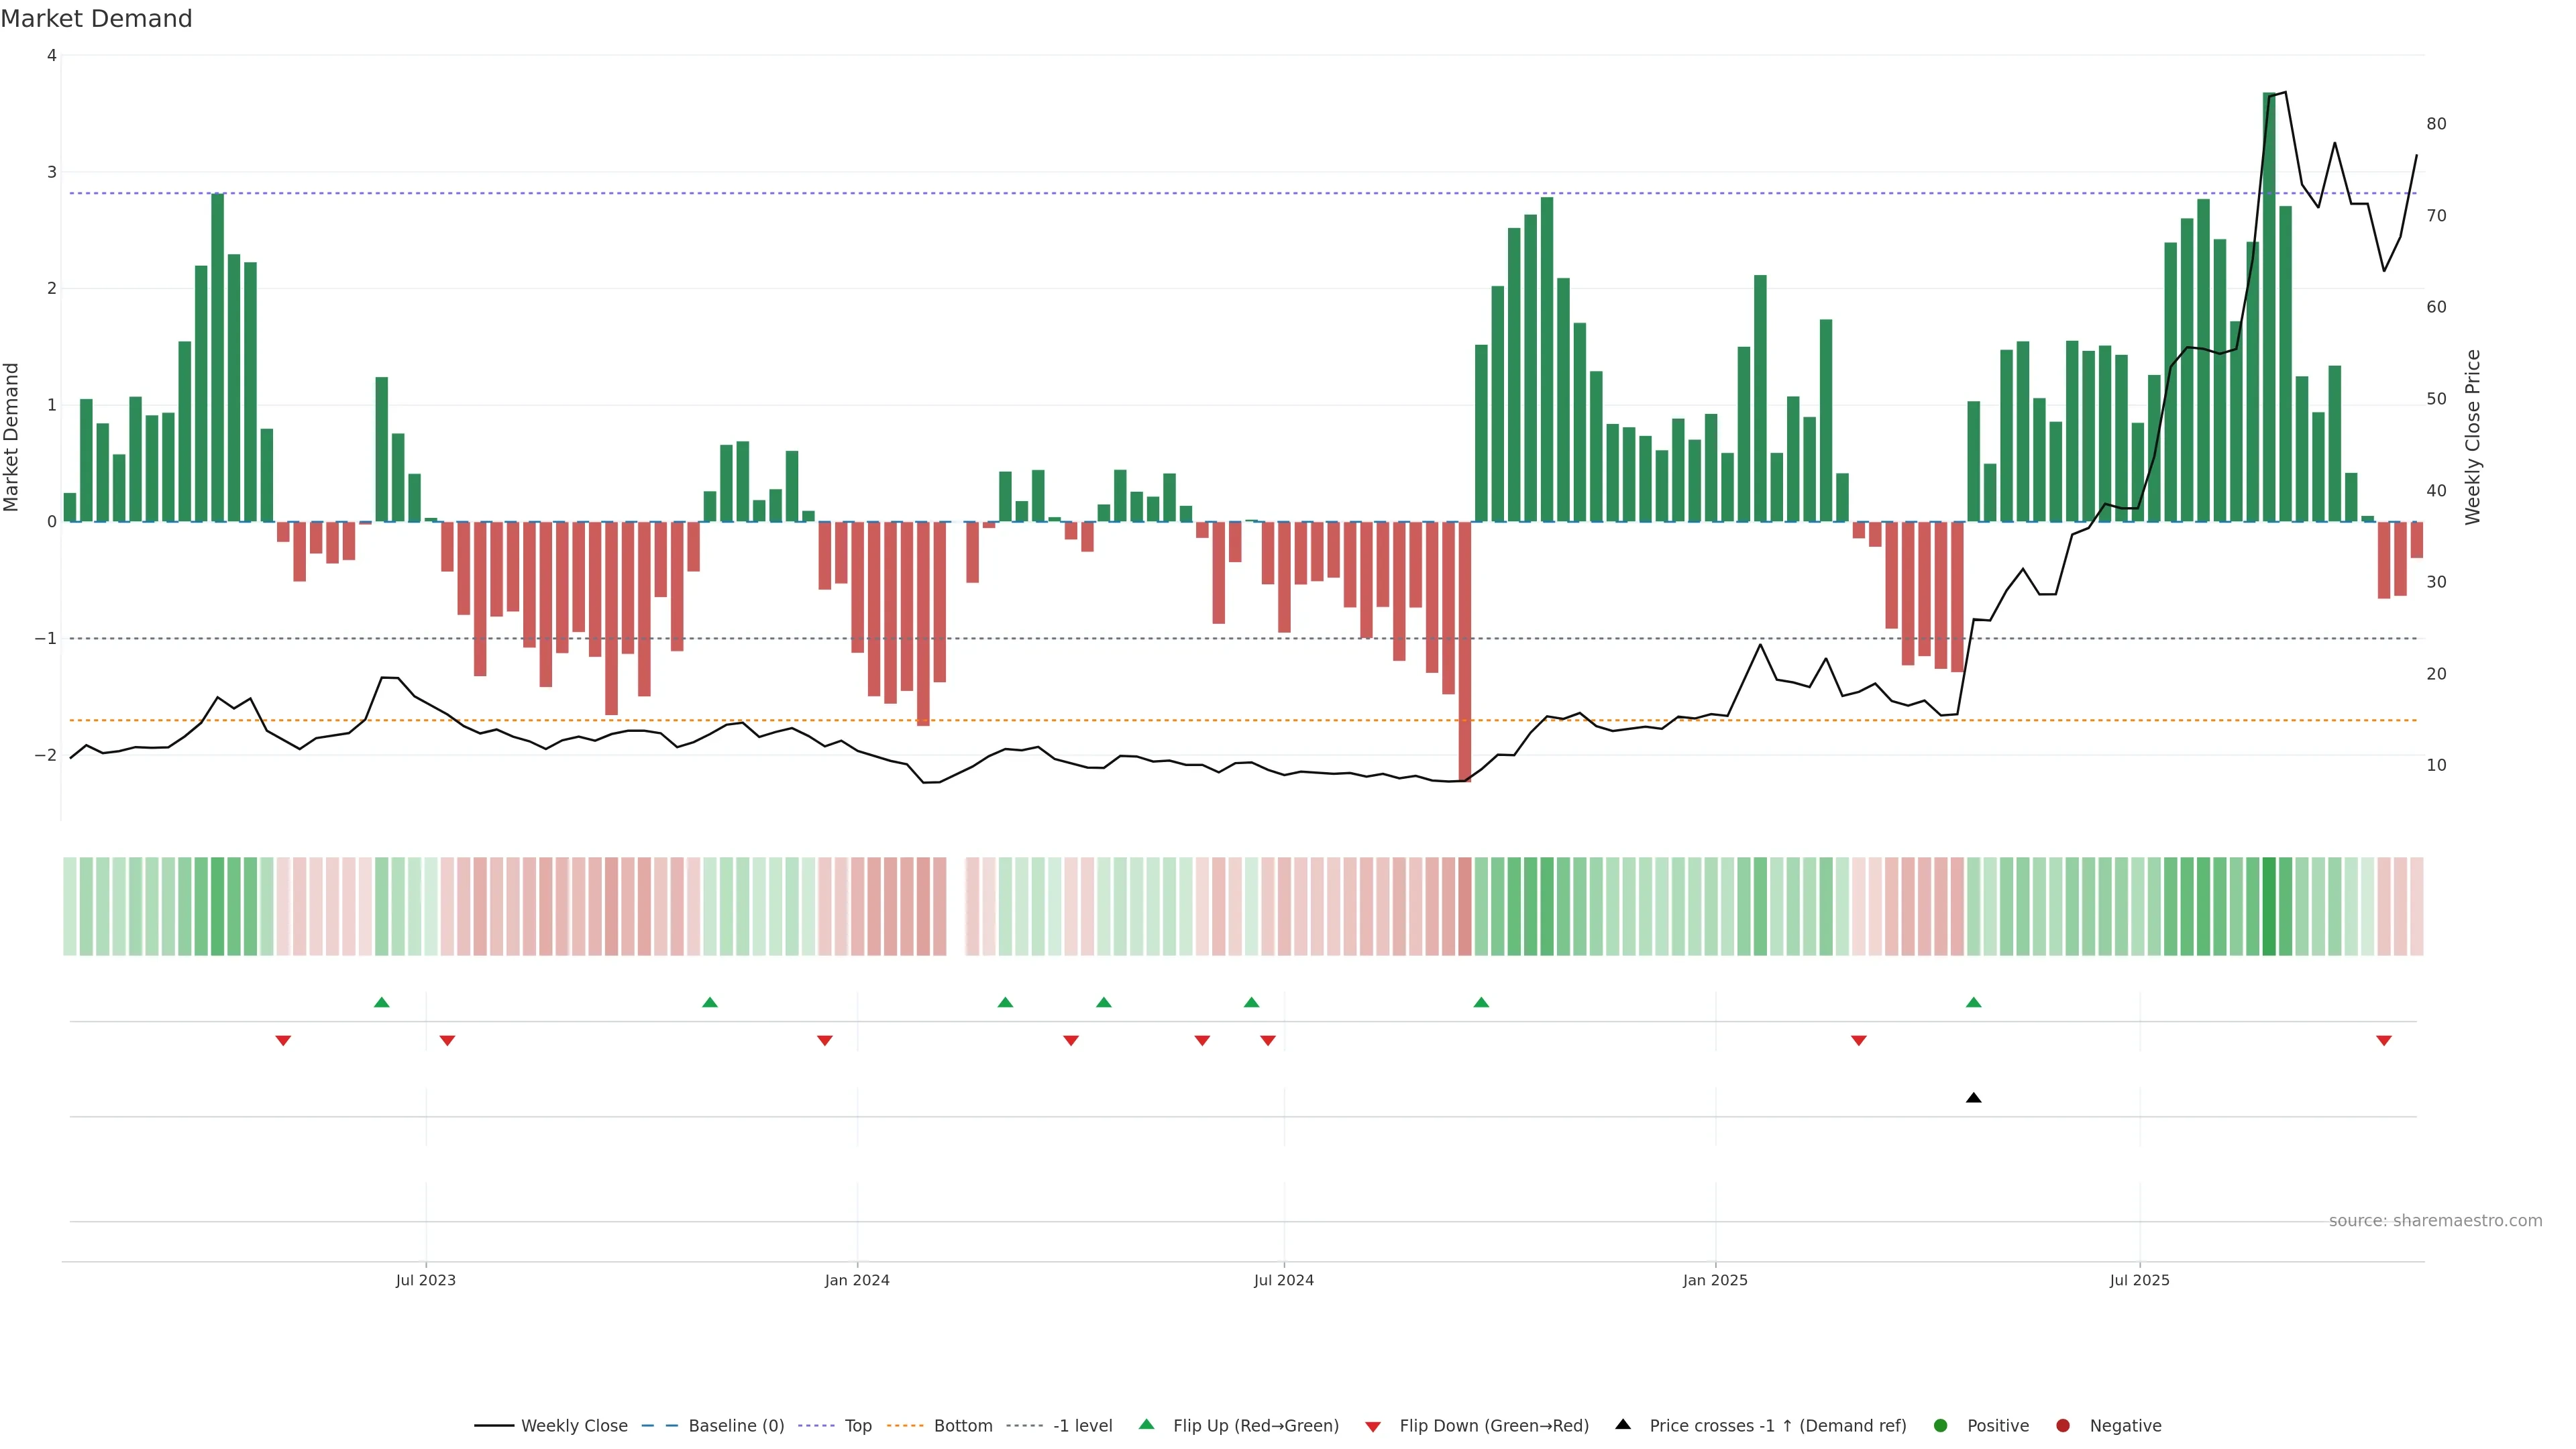The image size is (2576, 1449).
Task: Click the last red flip-down marker at far right
Action: click(2384, 1041)
